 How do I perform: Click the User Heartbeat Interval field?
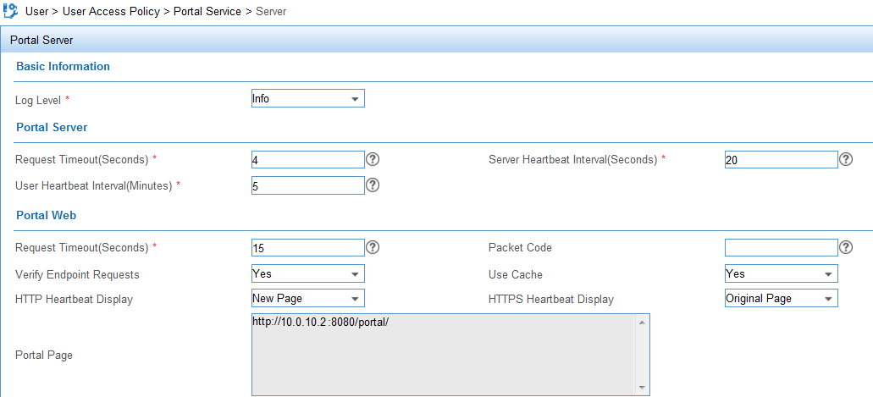308,185
